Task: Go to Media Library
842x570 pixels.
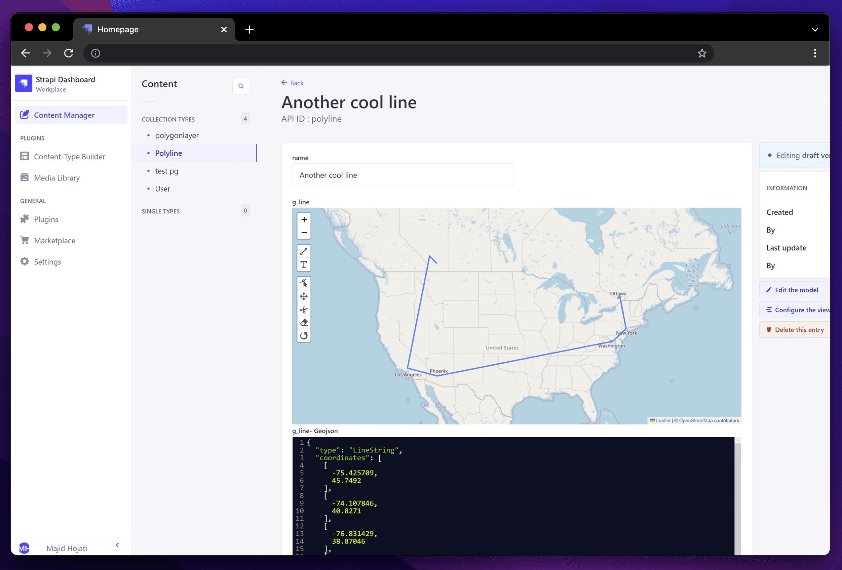Action: click(x=56, y=178)
